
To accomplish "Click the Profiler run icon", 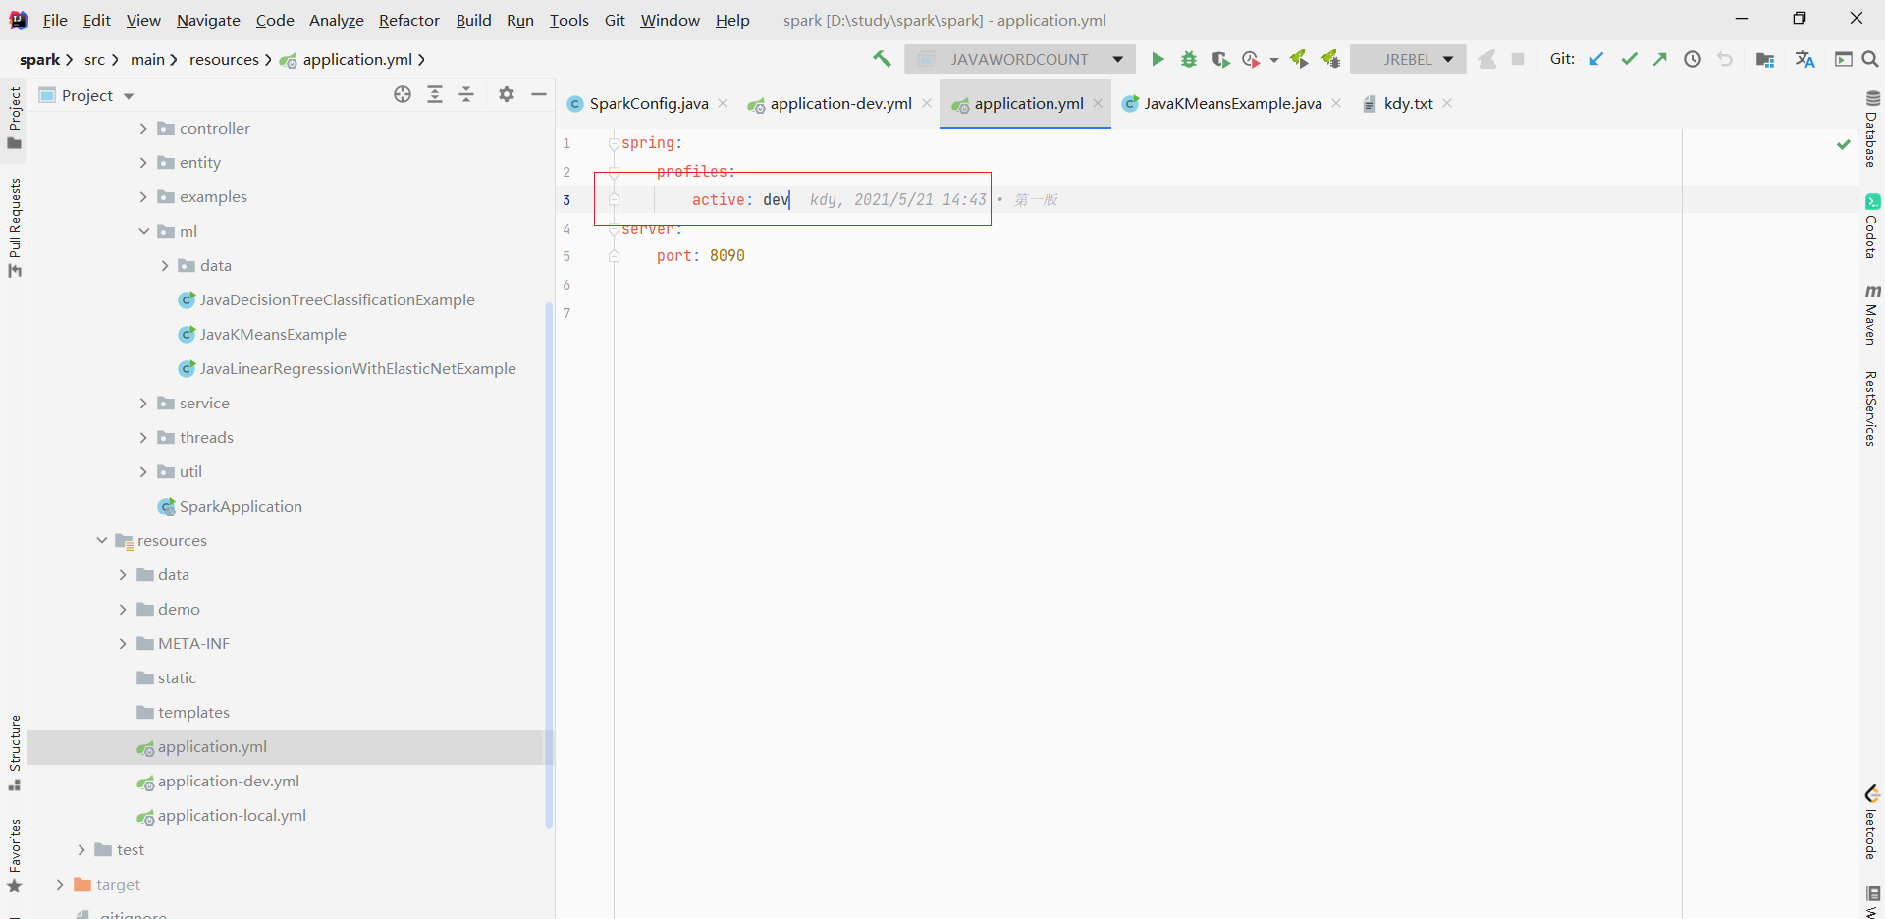I will pos(1251,59).
